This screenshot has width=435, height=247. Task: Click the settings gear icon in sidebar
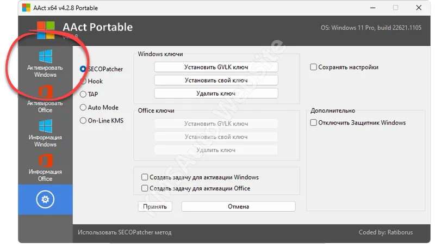[x=45, y=200]
